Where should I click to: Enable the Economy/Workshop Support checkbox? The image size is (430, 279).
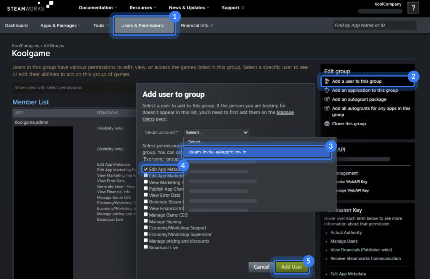pyautogui.click(x=146, y=227)
